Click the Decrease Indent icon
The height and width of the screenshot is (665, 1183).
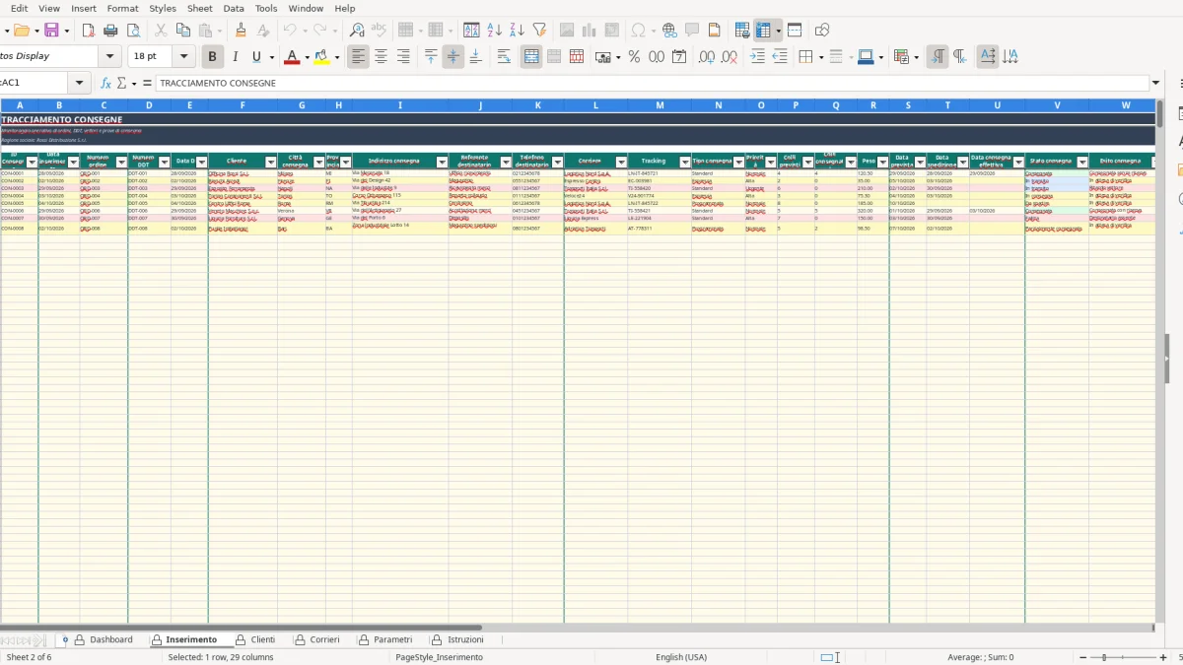pos(780,57)
